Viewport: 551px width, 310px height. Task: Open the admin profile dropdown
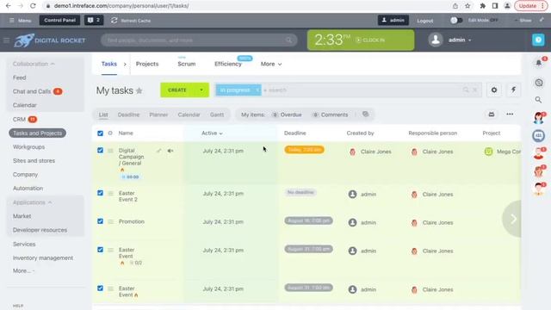point(460,40)
